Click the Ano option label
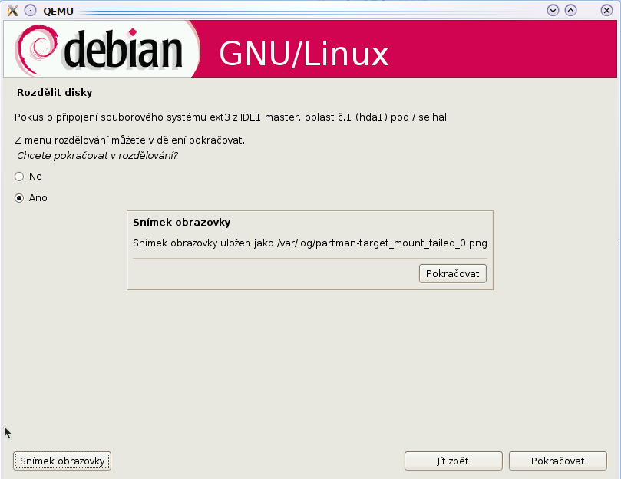Viewport: 621px width, 479px height. point(38,198)
